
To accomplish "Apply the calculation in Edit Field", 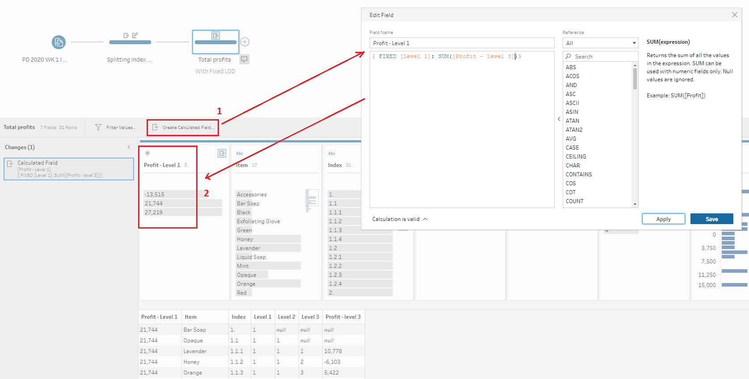I will click(664, 219).
